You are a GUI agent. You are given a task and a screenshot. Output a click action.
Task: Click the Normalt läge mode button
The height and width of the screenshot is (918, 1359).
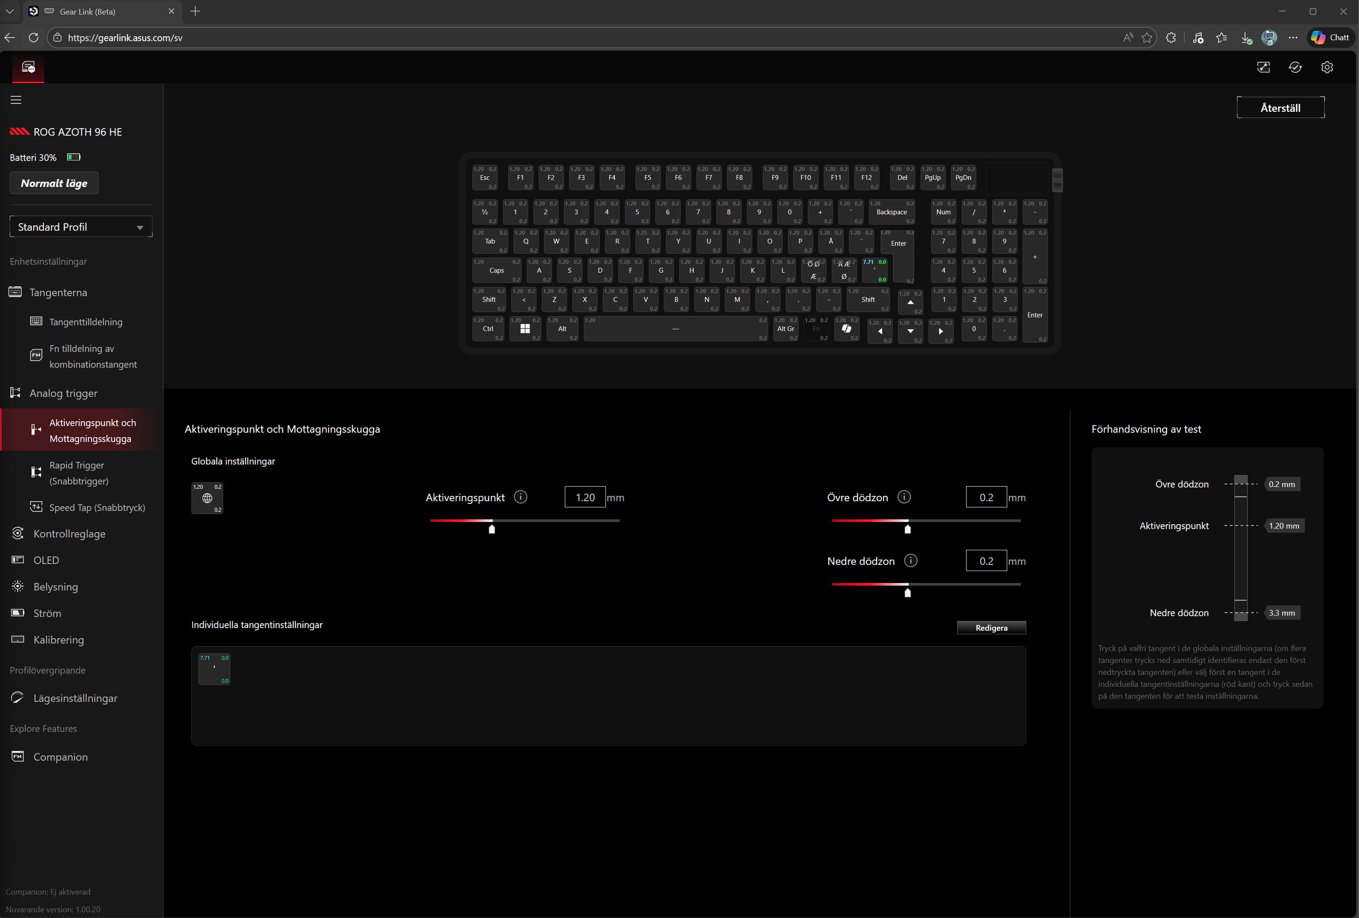54,183
